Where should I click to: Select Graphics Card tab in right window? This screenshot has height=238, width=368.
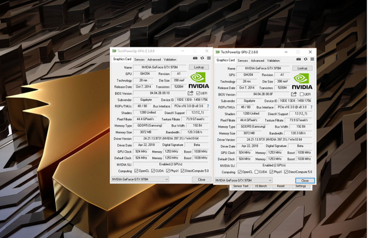[x=226, y=60]
